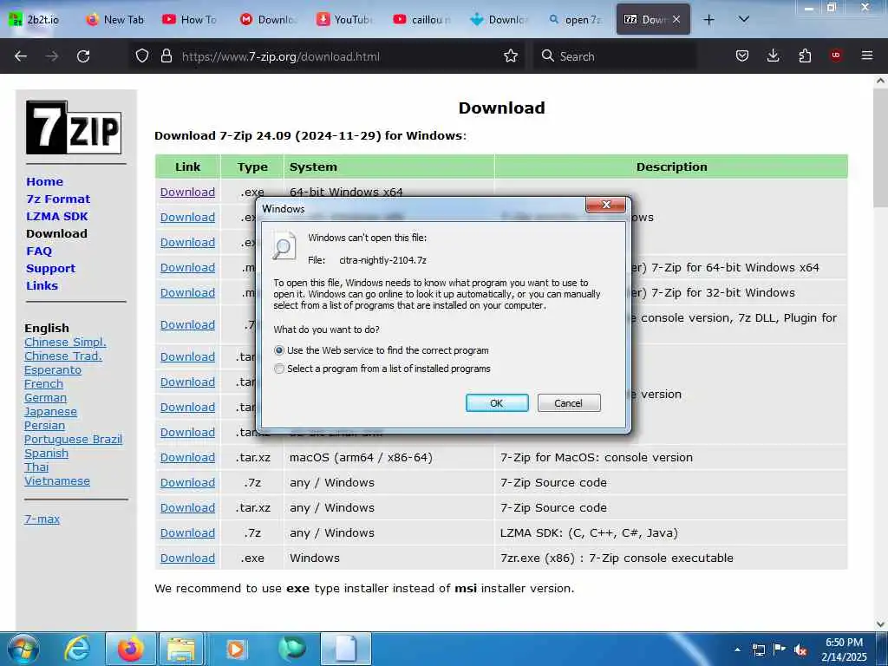
Task: Click the browser Search field
Action: point(615,56)
